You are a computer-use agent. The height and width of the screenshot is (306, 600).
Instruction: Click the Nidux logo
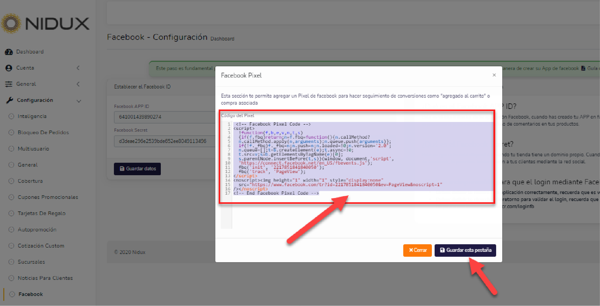[x=45, y=23]
